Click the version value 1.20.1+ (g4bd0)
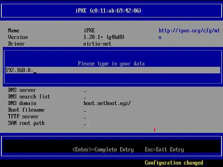Image resolution: width=223 pixels, height=167 pixels. [104, 37]
